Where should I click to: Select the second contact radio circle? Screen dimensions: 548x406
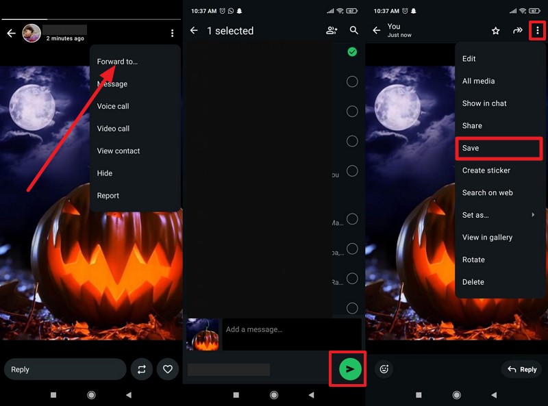(352, 81)
